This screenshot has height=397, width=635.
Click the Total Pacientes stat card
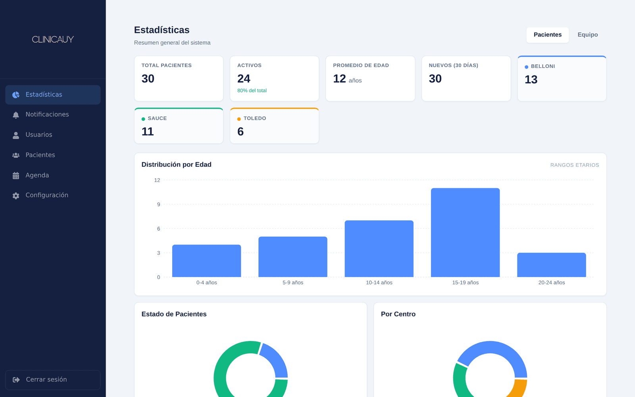click(x=179, y=79)
